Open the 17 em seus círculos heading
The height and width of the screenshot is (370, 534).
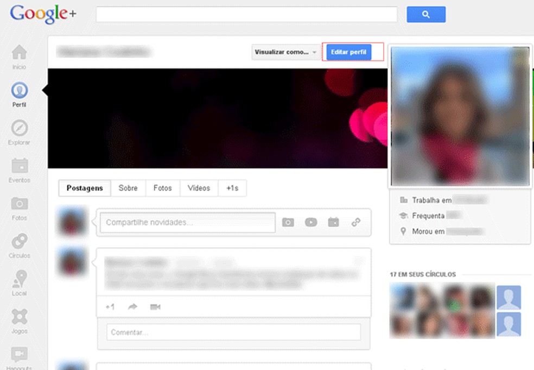coord(423,274)
